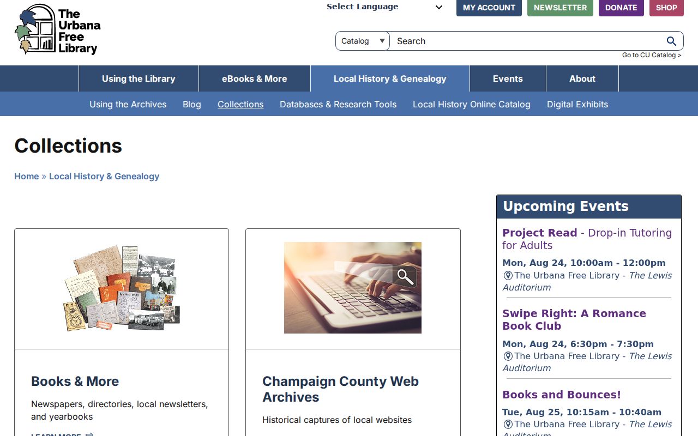Click location pin icon under Project Read event

tap(508, 276)
